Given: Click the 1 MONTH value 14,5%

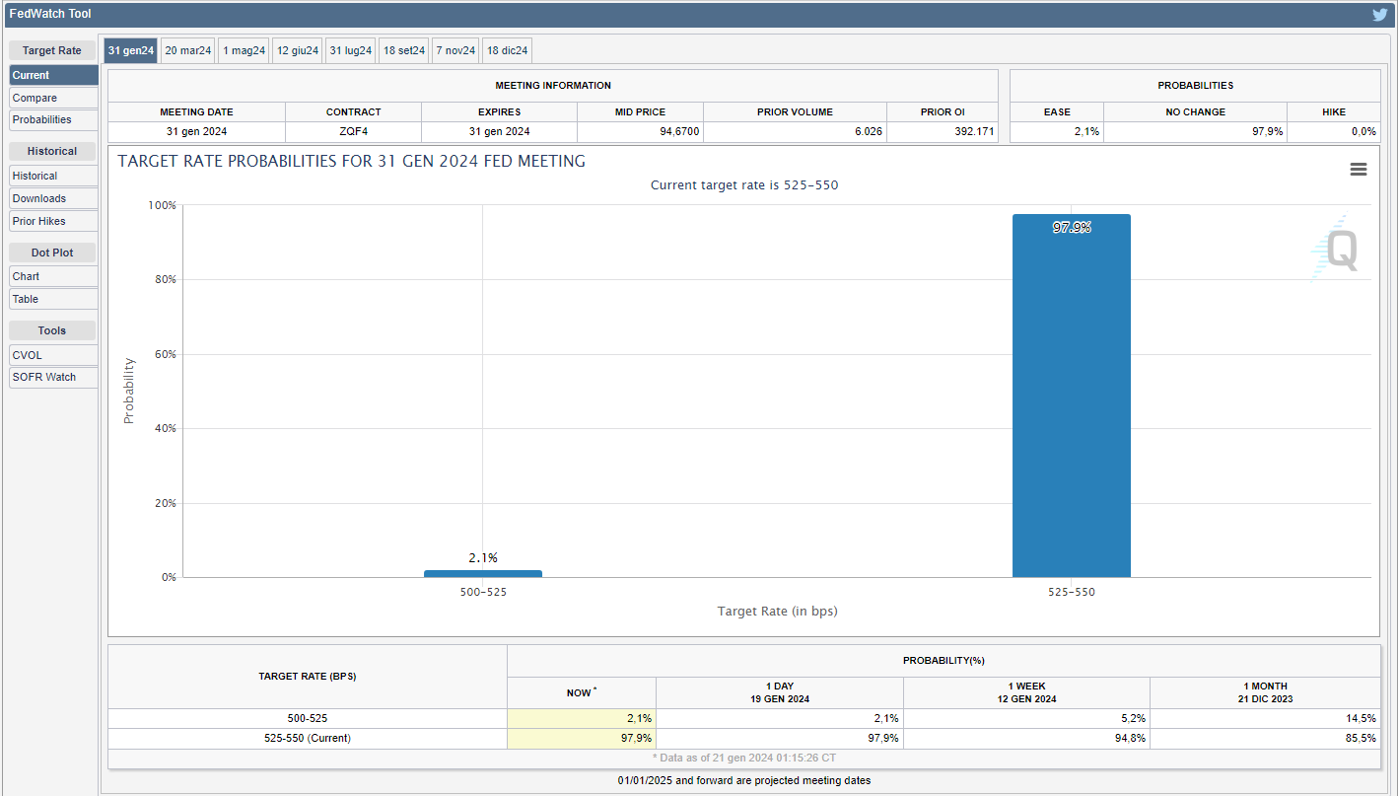Looking at the screenshot, I should click(1265, 718).
